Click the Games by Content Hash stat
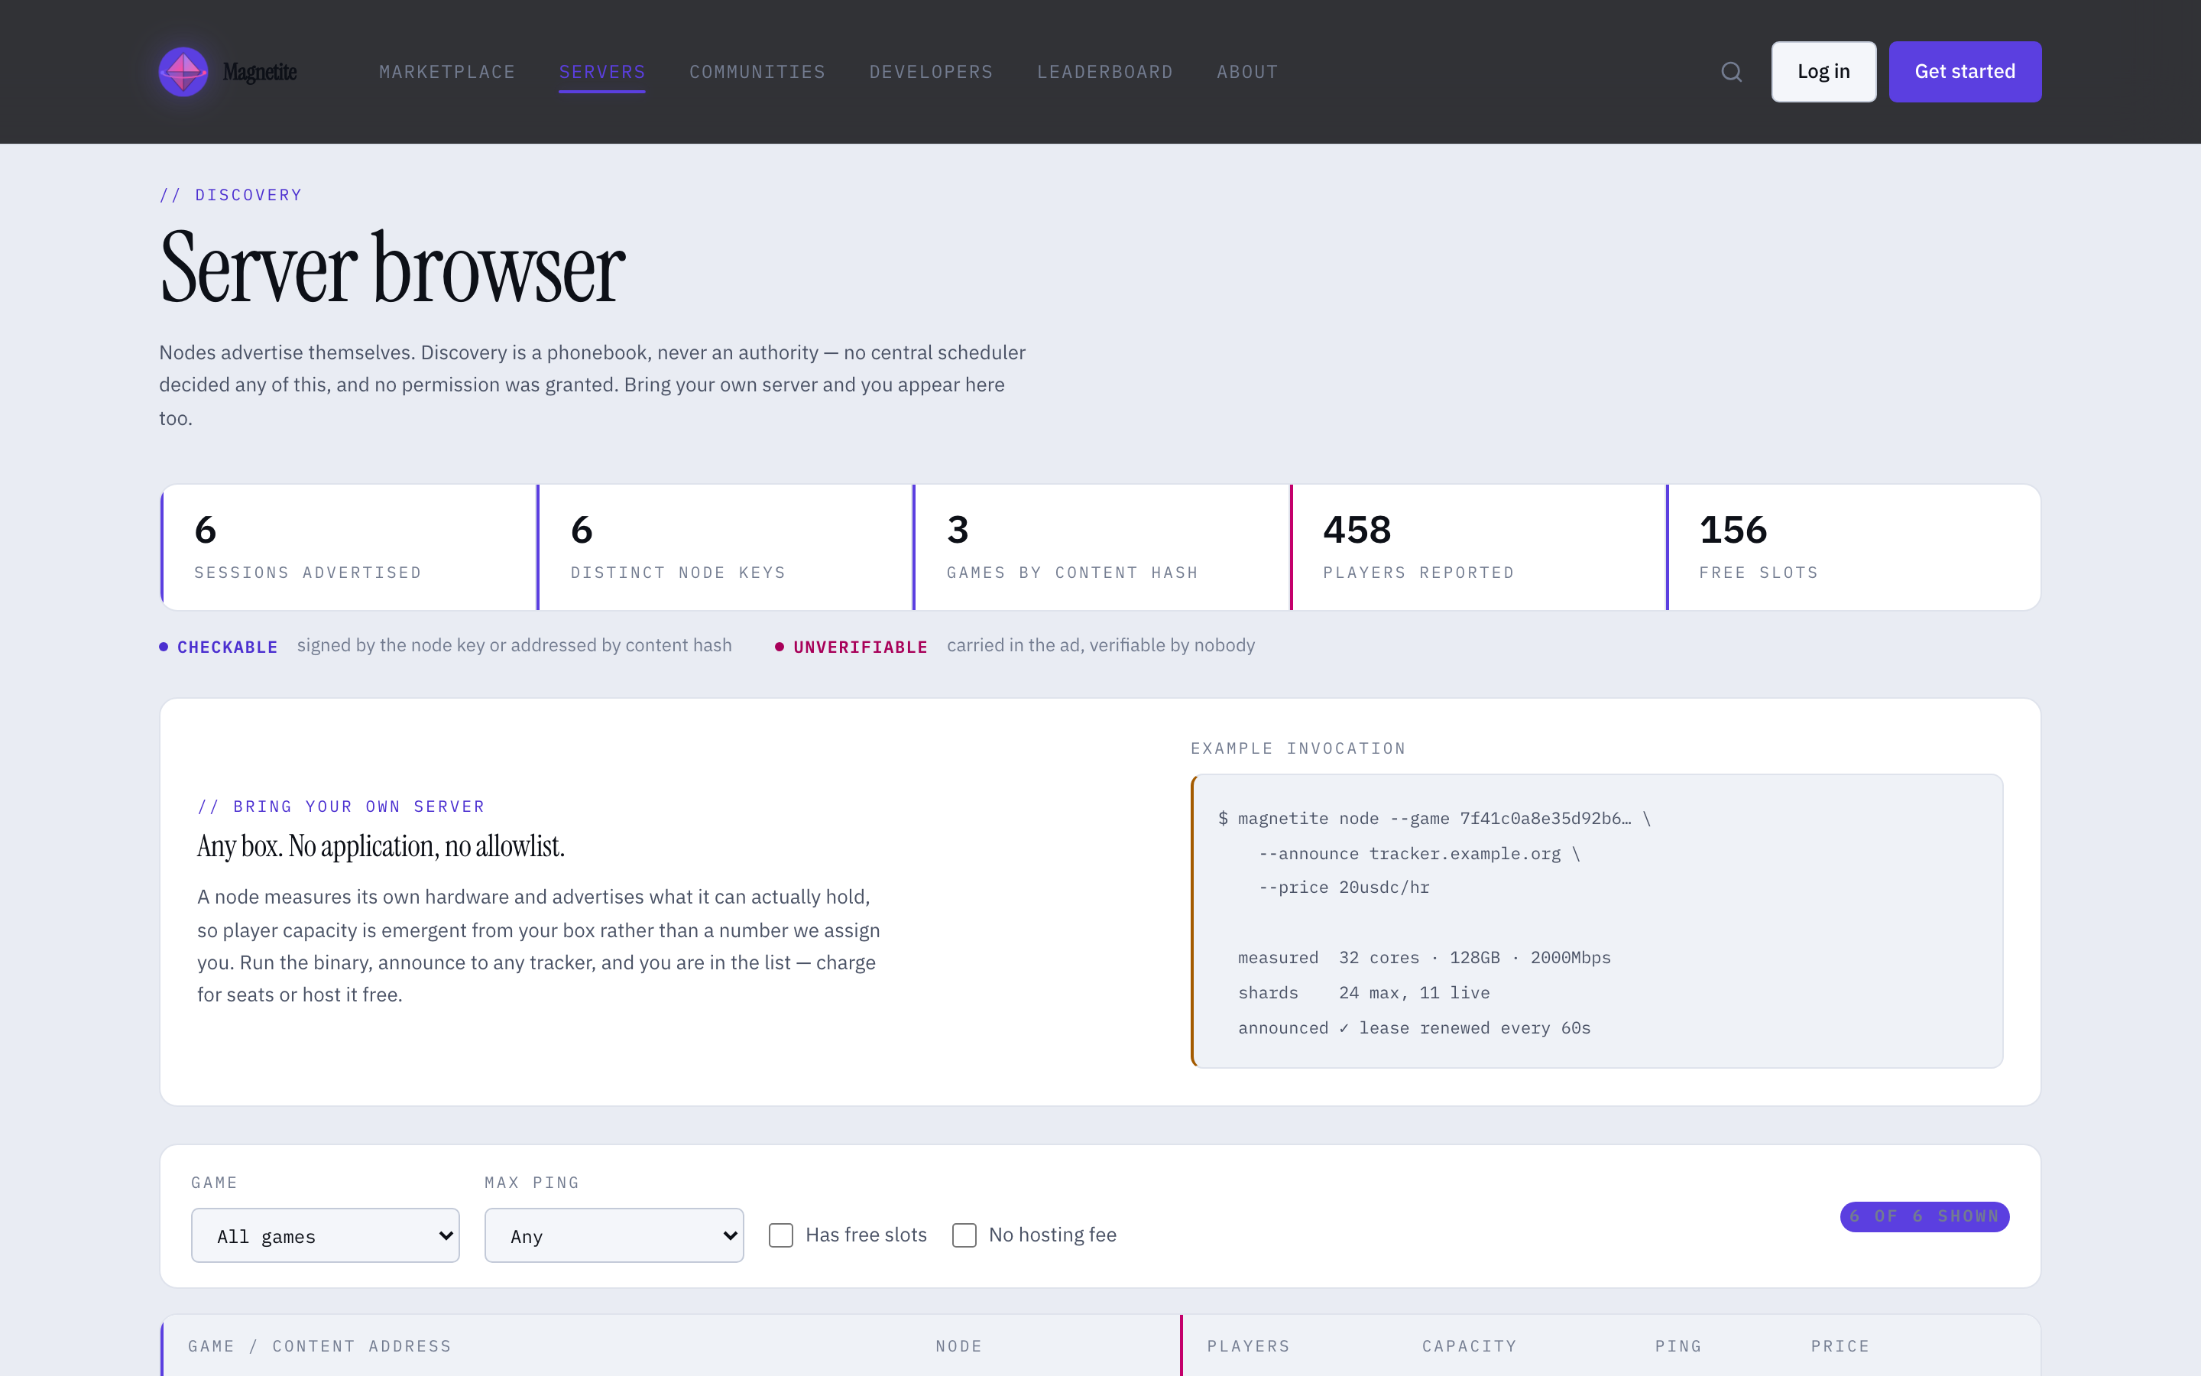Viewport: 2201px width, 1376px height. click(x=1101, y=547)
